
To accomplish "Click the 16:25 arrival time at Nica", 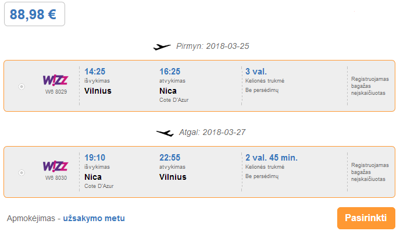I will 170,72.
